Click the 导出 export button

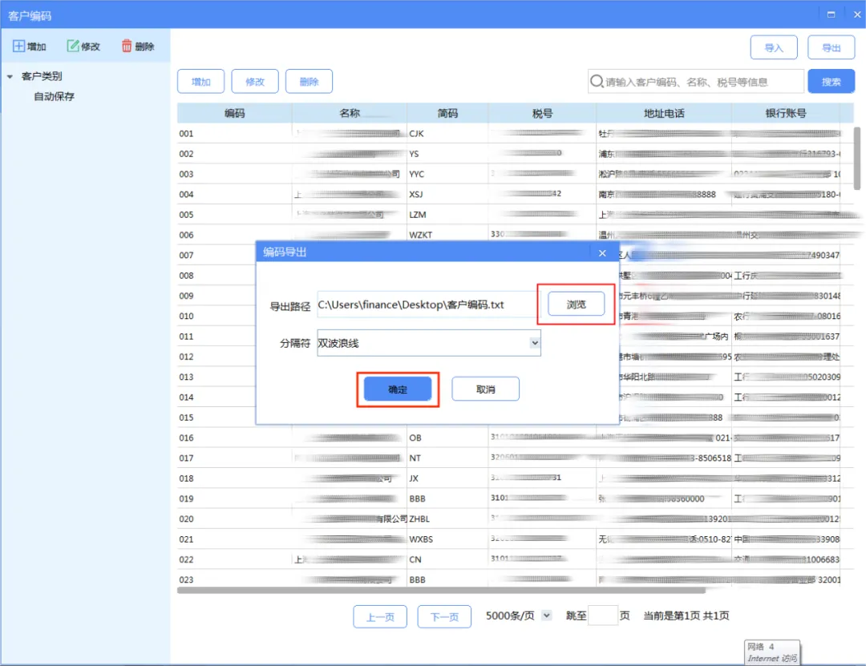(831, 47)
